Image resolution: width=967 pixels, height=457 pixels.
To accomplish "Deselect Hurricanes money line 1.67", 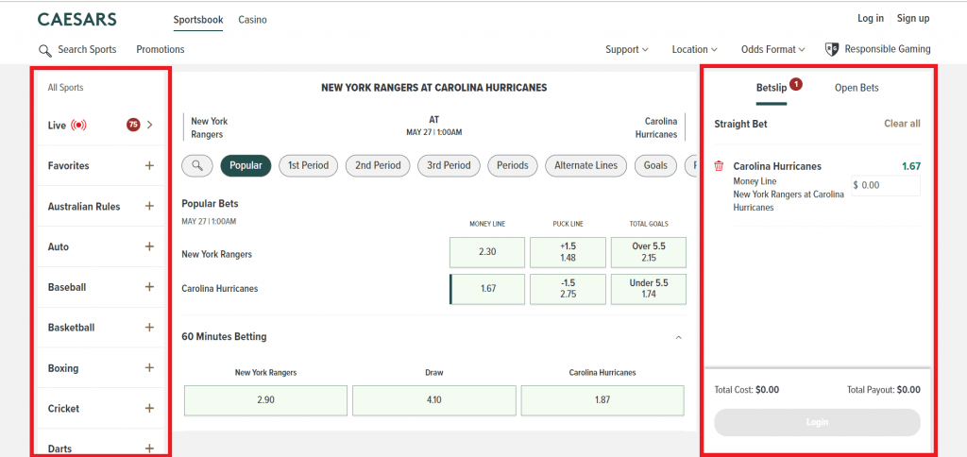I will pos(487,289).
